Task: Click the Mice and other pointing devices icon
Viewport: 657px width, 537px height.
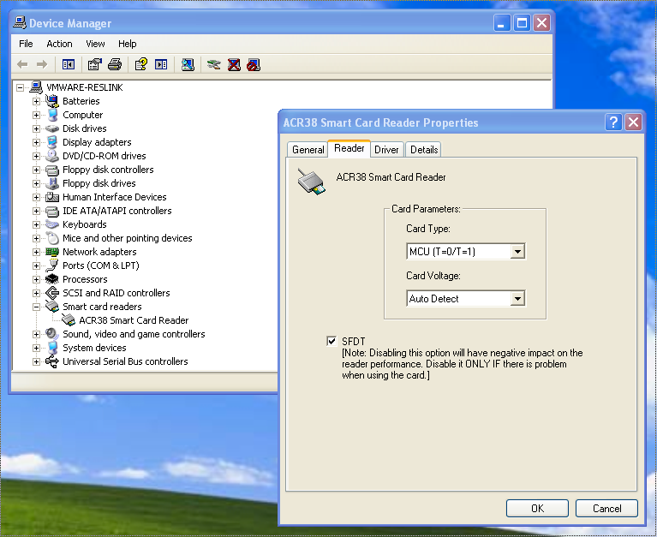Action: click(x=52, y=238)
